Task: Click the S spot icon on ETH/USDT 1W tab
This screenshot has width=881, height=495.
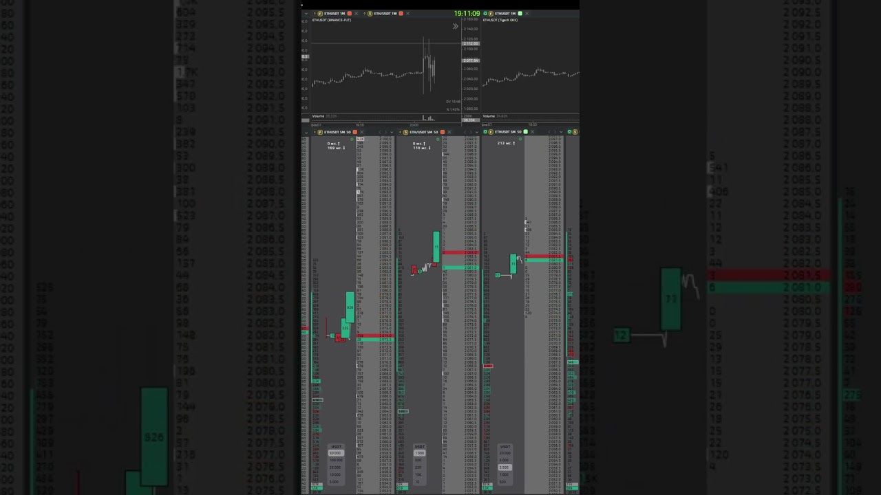Action: [370, 14]
